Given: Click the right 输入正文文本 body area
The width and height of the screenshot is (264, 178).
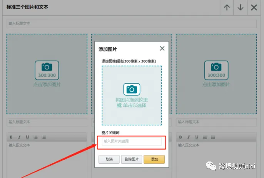Looking at the screenshot, I should pos(216,160).
